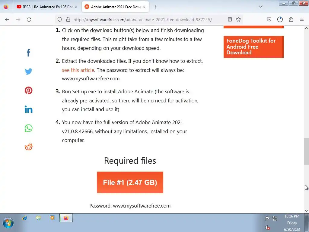View site security padlock info
309x232 pixels.
68,20
